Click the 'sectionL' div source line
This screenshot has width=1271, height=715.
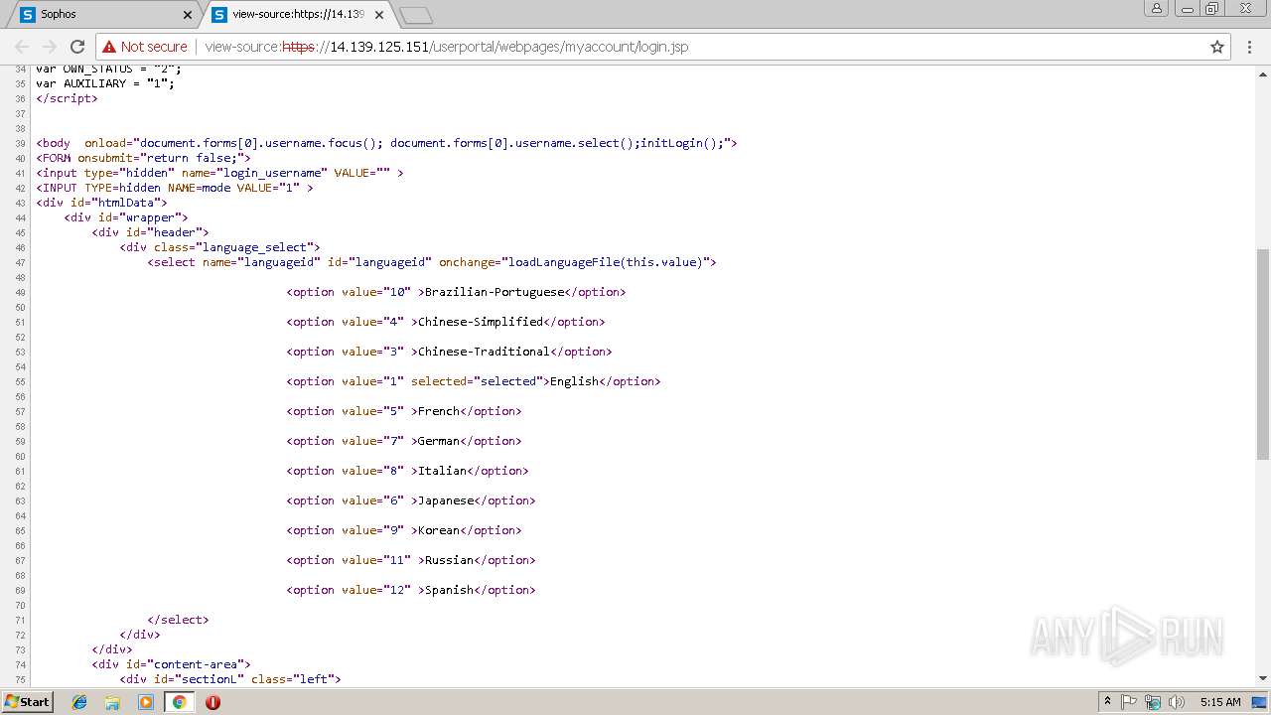point(230,679)
